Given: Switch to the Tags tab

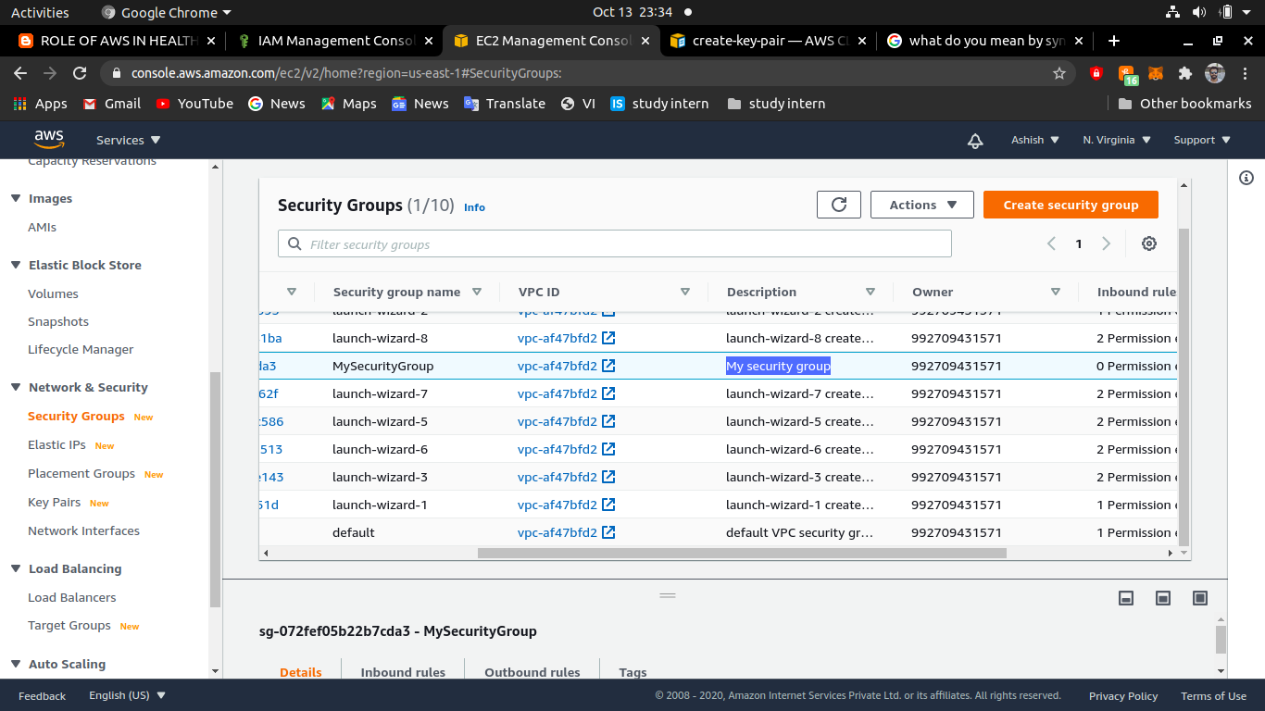Looking at the screenshot, I should (632, 672).
